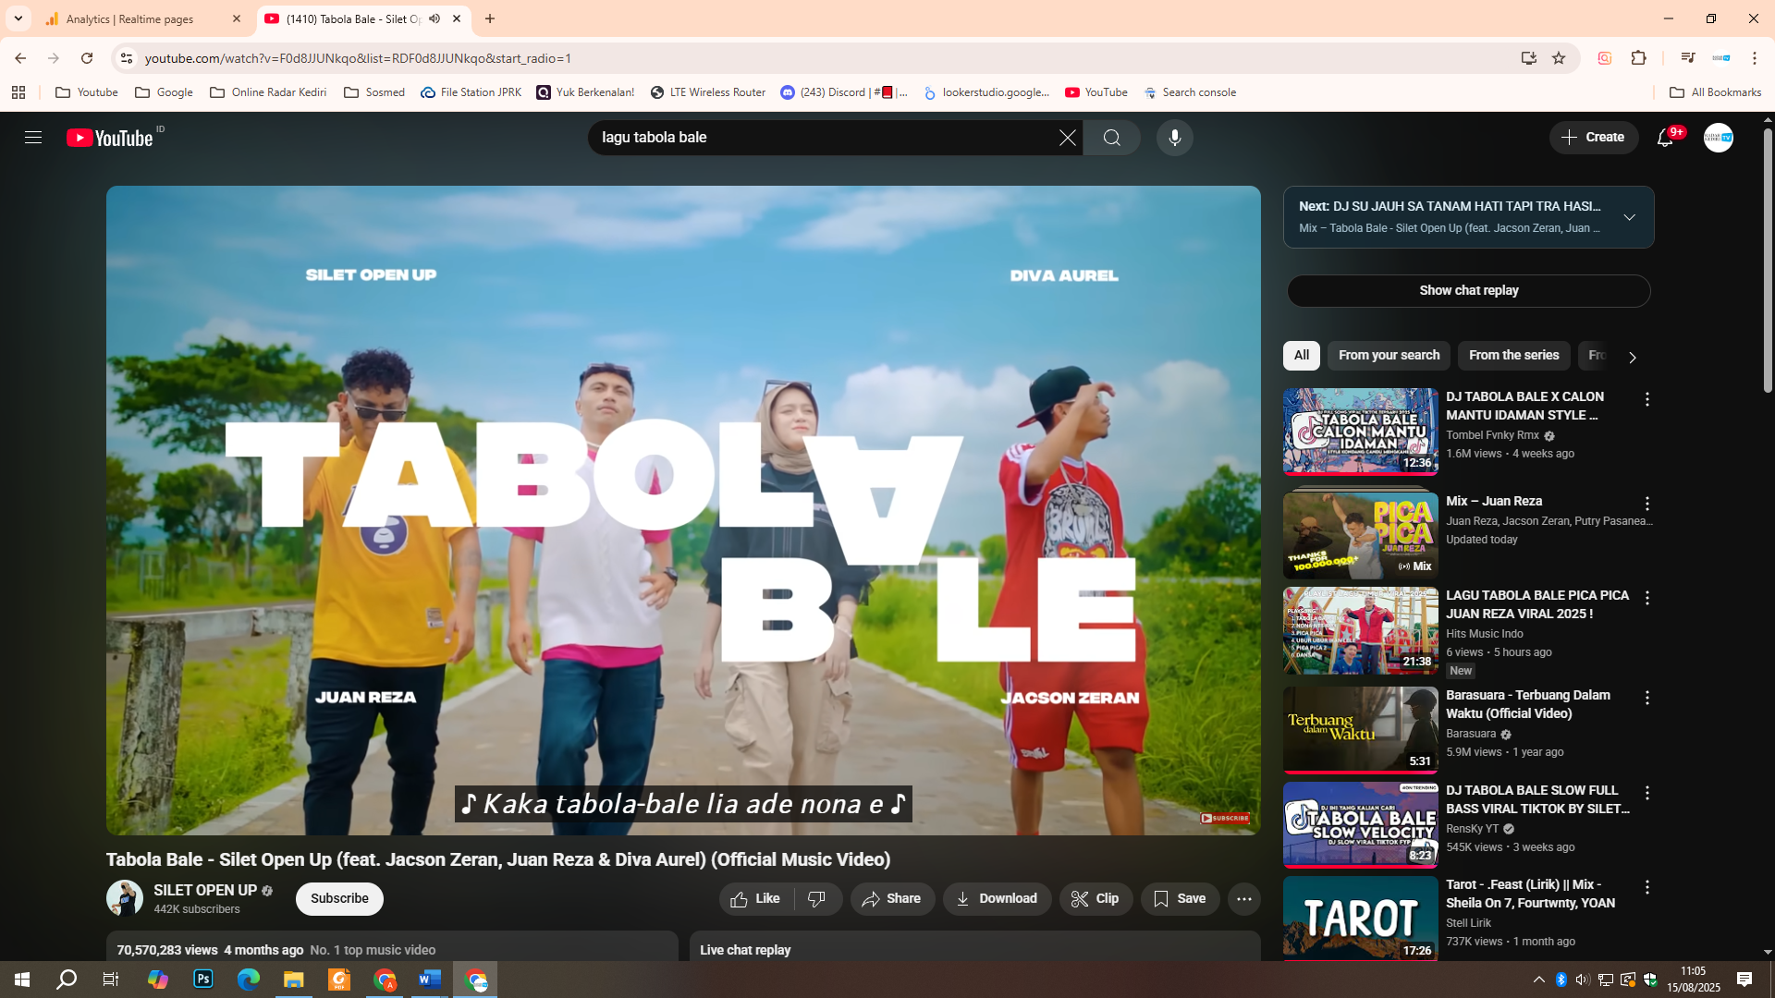
Task: Open notifications bell
Action: [1665, 138]
